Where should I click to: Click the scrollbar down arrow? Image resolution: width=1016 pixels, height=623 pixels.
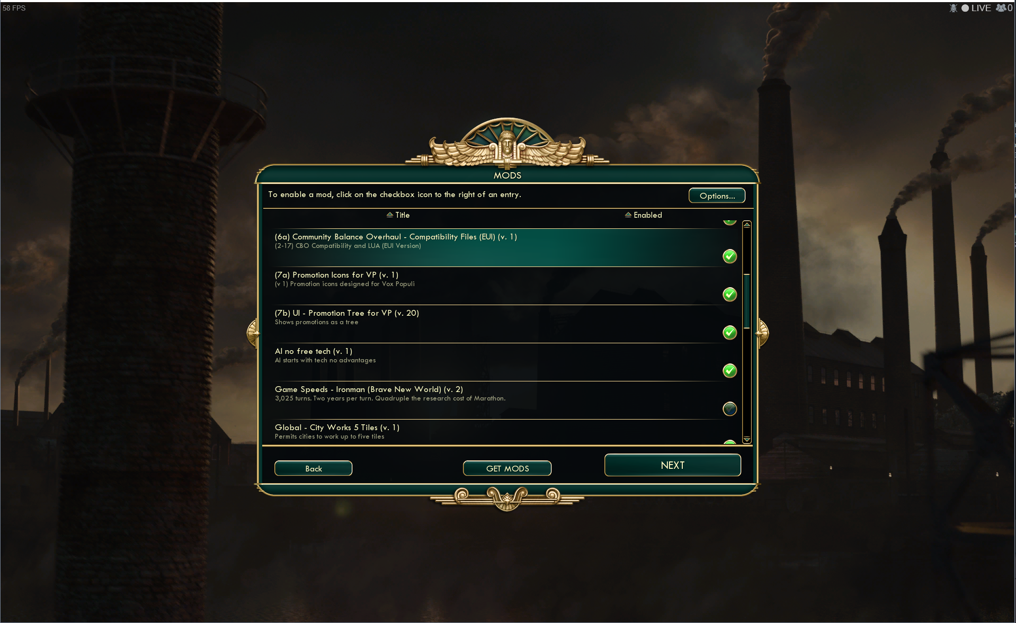(x=747, y=439)
